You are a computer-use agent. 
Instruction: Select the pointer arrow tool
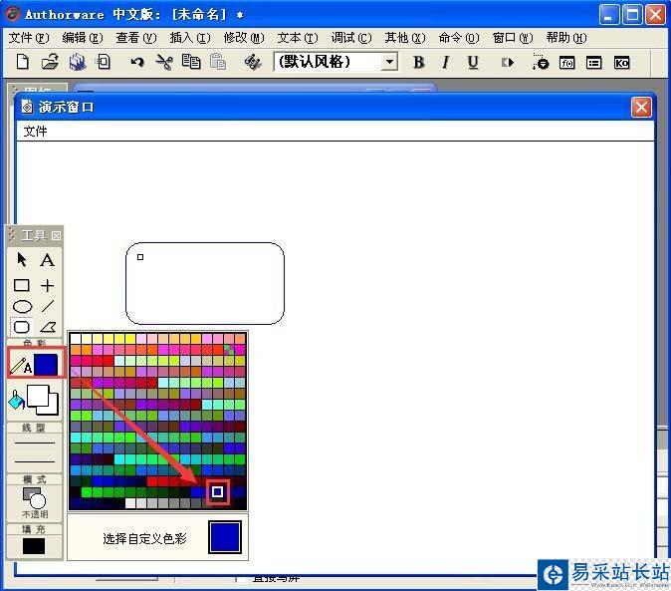click(22, 260)
